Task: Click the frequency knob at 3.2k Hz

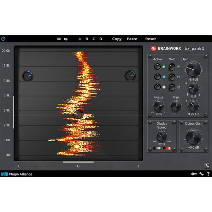Action: click(x=193, y=106)
